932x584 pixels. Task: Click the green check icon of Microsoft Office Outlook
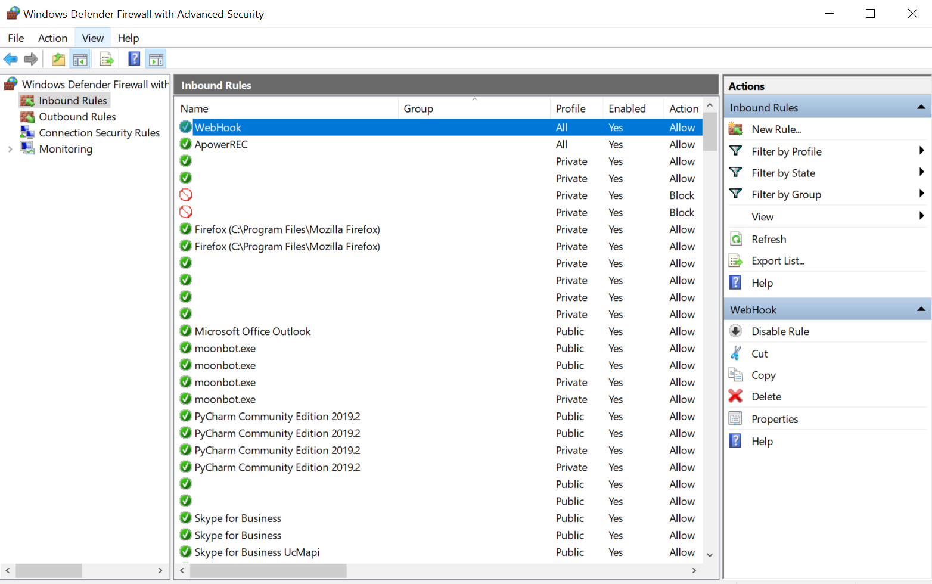(x=186, y=331)
